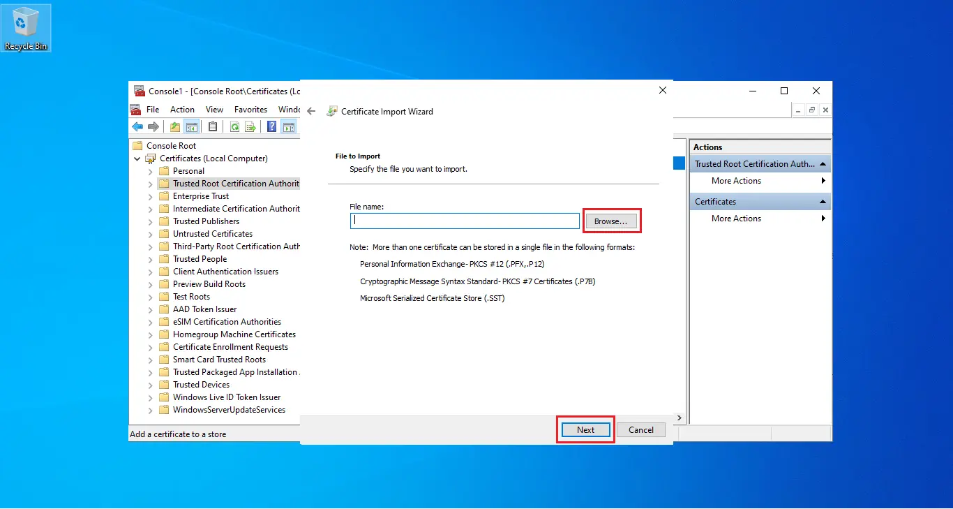Click the File name text field
This screenshot has width=953, height=509.
465,221
